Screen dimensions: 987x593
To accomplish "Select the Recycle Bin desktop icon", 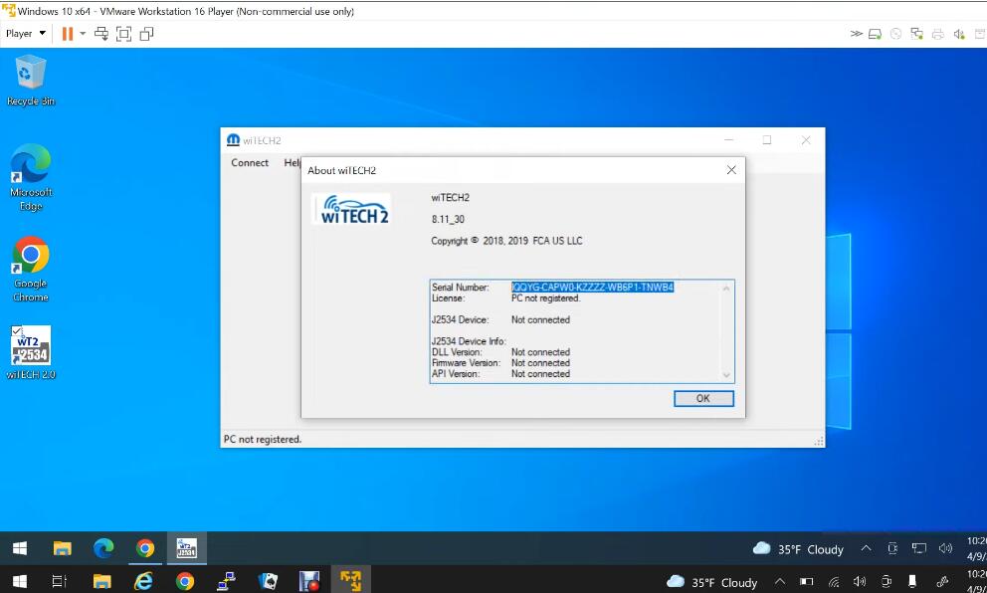I will pos(30,81).
